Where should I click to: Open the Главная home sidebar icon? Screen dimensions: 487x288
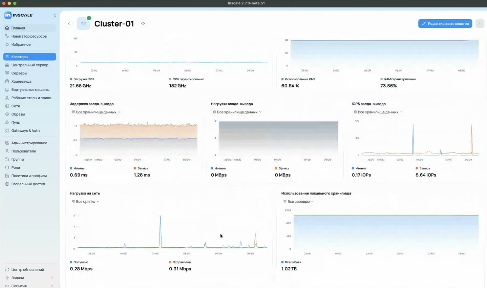(x=7, y=28)
